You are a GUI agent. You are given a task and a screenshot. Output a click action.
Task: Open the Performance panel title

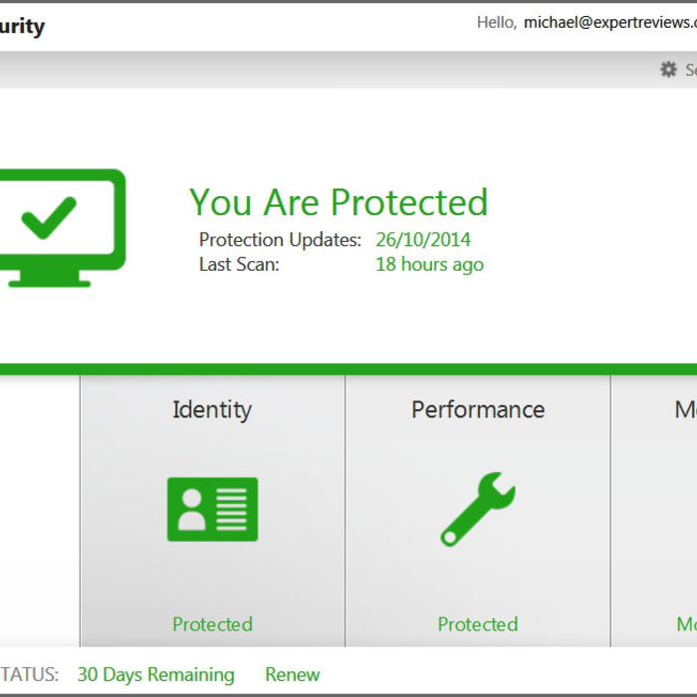click(478, 409)
